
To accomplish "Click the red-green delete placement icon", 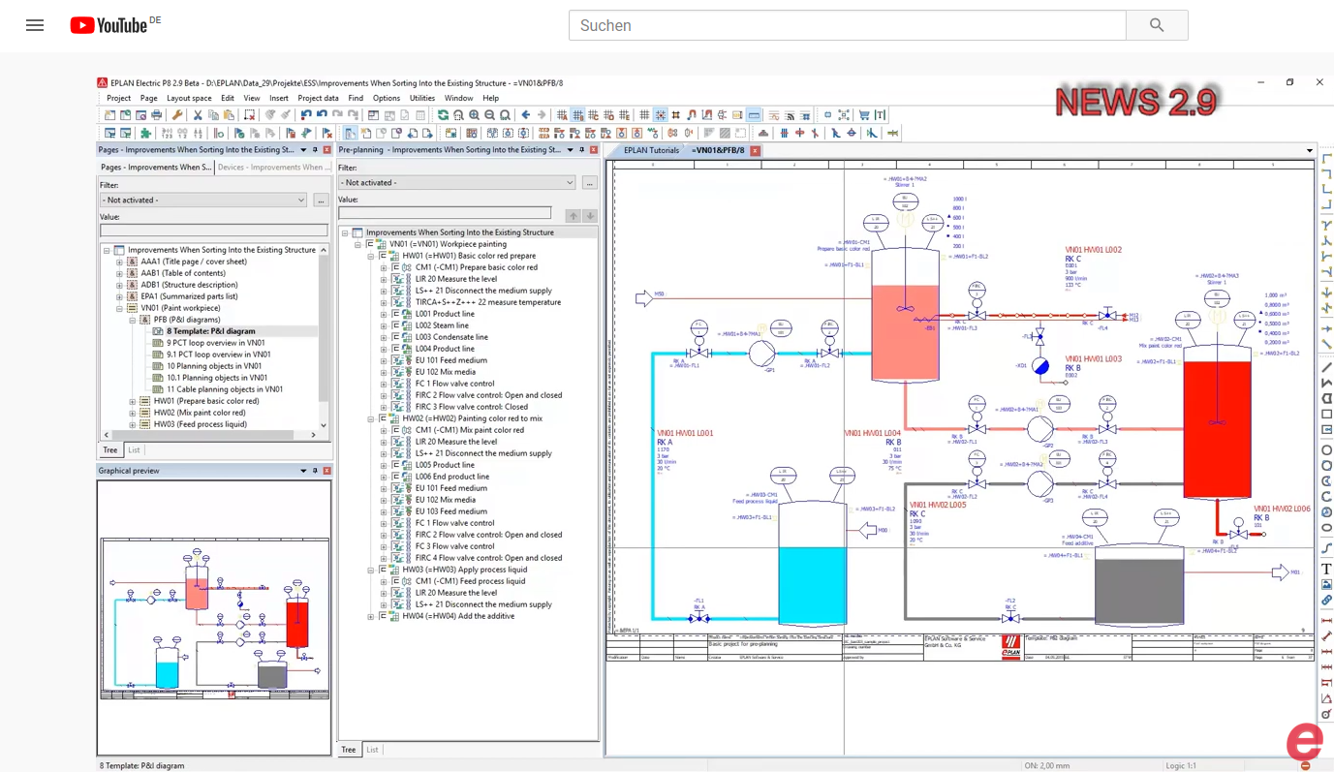I will pyautogui.click(x=249, y=115).
